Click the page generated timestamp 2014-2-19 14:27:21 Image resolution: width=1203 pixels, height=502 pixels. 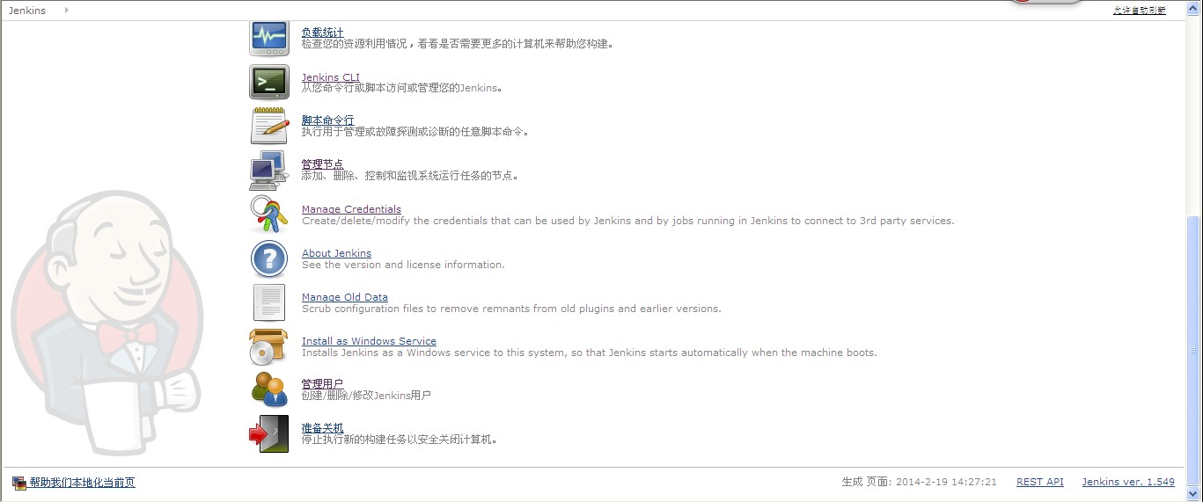click(946, 482)
